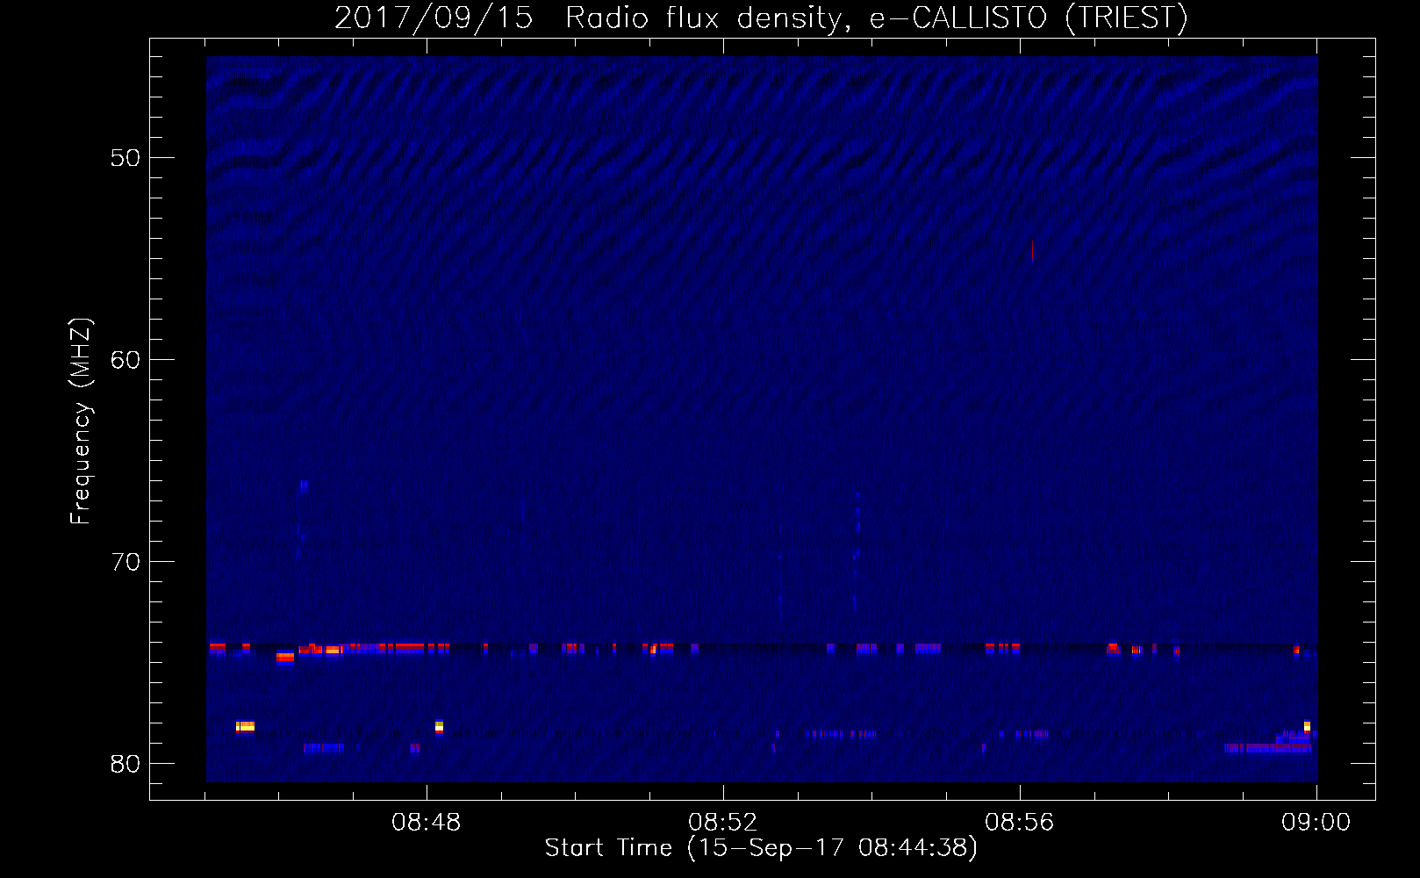This screenshot has height=878, width=1420.
Task: Click the small red vertical streak near 55 MHz
Action: click(x=1032, y=251)
